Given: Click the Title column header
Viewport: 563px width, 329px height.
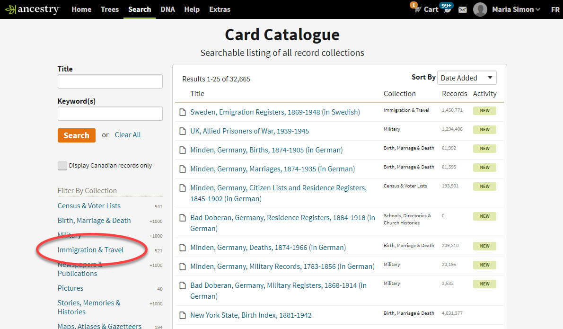Looking at the screenshot, I should pos(197,94).
